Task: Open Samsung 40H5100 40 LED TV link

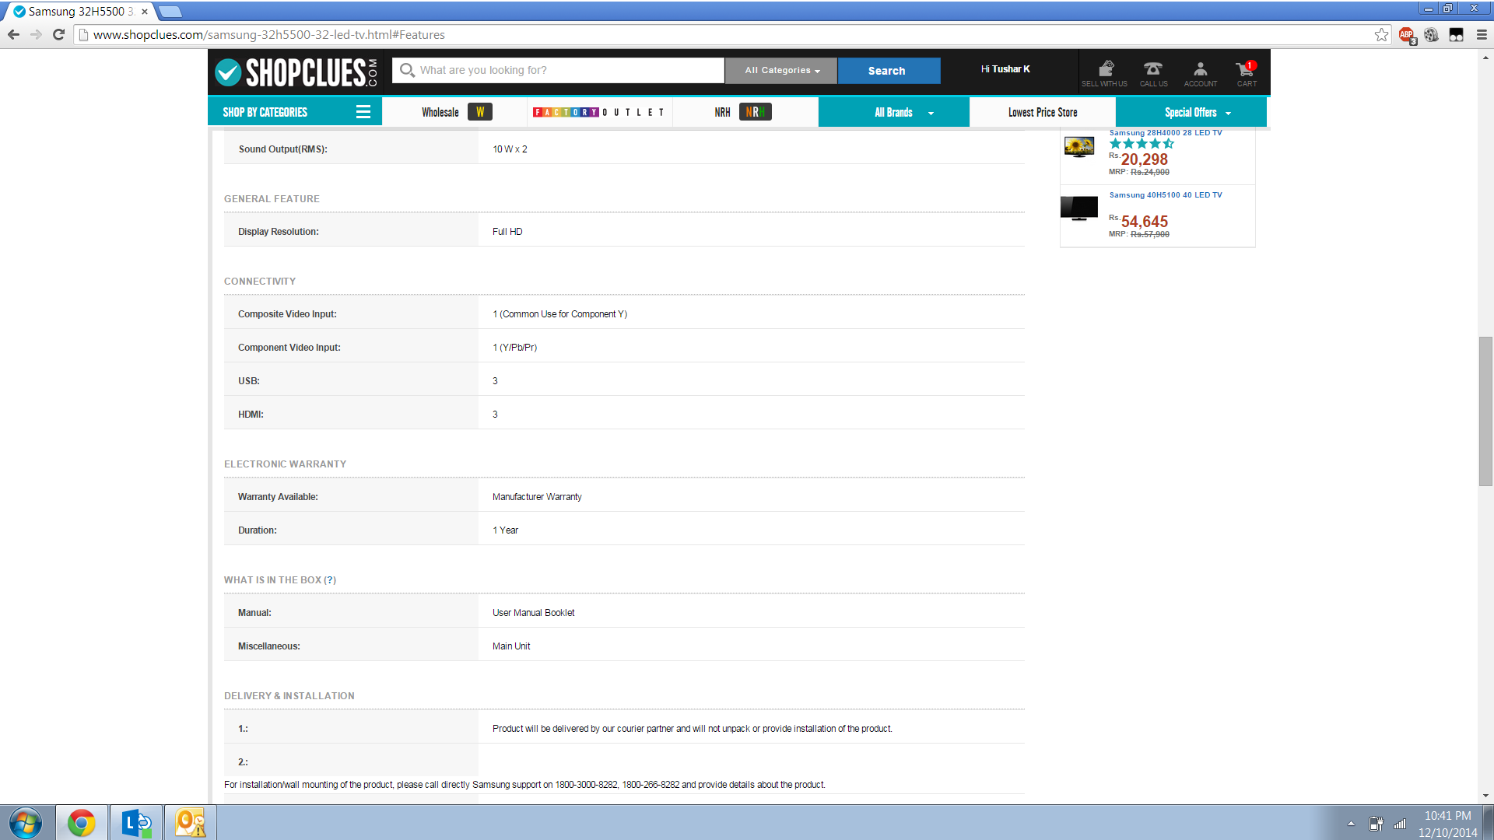Action: [x=1165, y=195]
